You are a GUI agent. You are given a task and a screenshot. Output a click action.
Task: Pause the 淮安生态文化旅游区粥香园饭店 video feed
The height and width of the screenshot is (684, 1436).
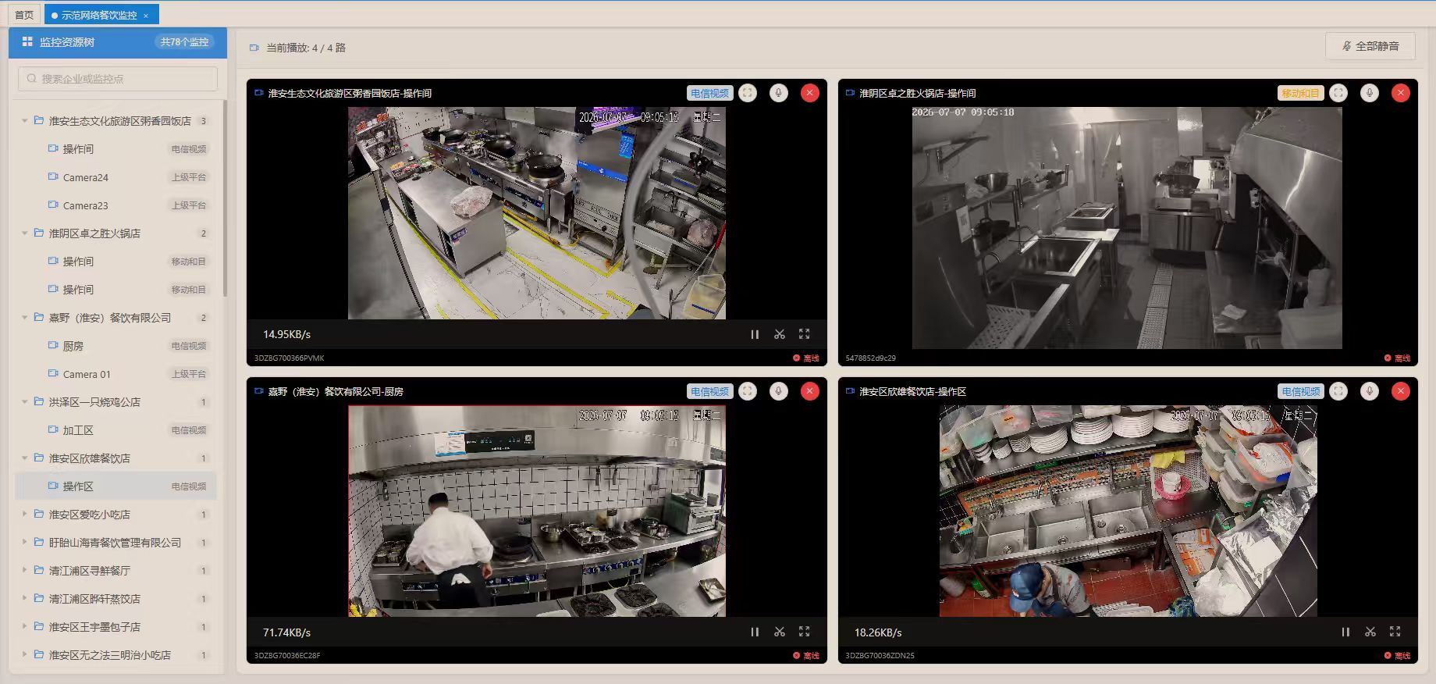click(x=755, y=334)
